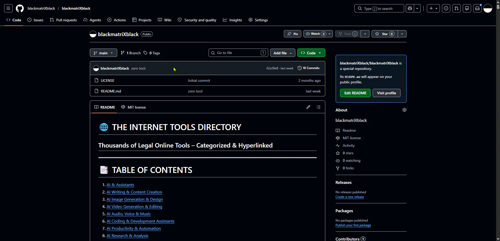Select the README tab in file viewer
The image size is (500, 241).
[104, 107]
